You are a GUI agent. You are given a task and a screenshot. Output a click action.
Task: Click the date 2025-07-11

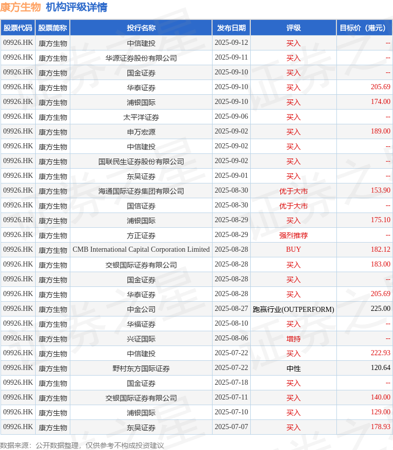[231, 397]
